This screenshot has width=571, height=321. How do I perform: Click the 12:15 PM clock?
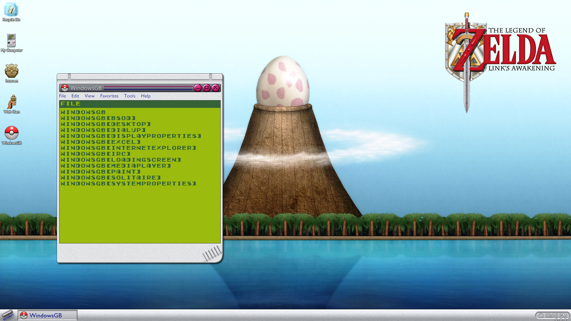(x=556, y=315)
